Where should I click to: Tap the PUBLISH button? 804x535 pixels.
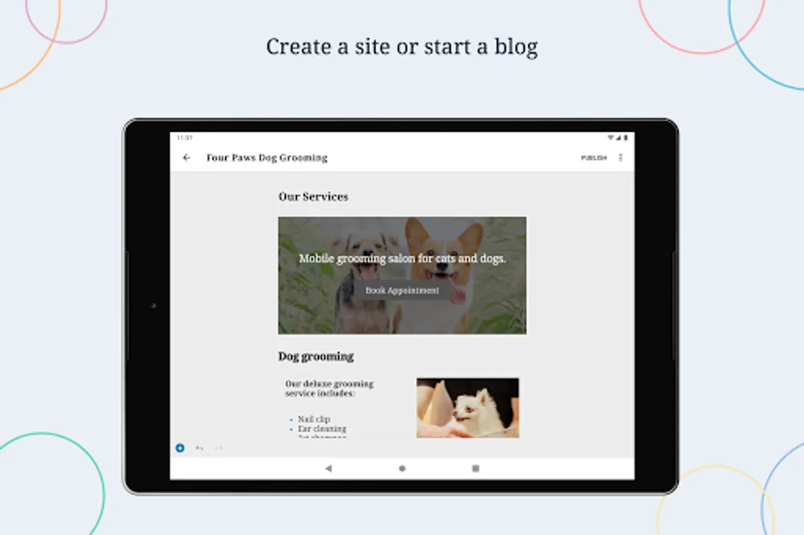(593, 158)
